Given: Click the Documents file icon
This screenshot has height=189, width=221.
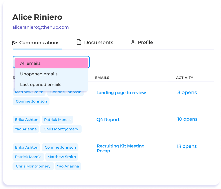Looking at the screenshot, I should [79, 42].
